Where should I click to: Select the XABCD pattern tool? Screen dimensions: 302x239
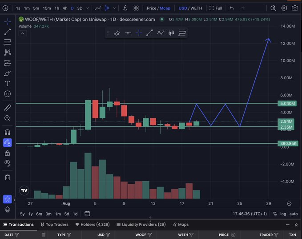click(7, 53)
